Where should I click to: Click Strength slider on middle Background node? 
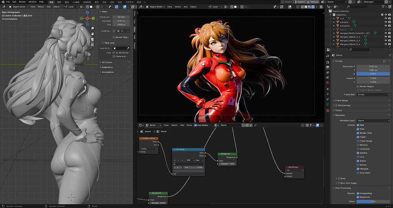227,164
